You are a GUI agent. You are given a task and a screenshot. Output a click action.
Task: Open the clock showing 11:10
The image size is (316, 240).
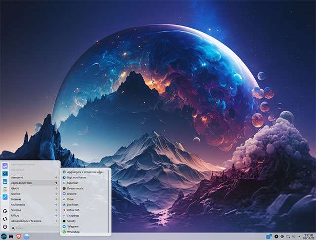pyautogui.click(x=309, y=237)
